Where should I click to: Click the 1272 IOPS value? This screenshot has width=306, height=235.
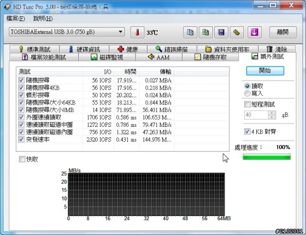tap(99, 124)
